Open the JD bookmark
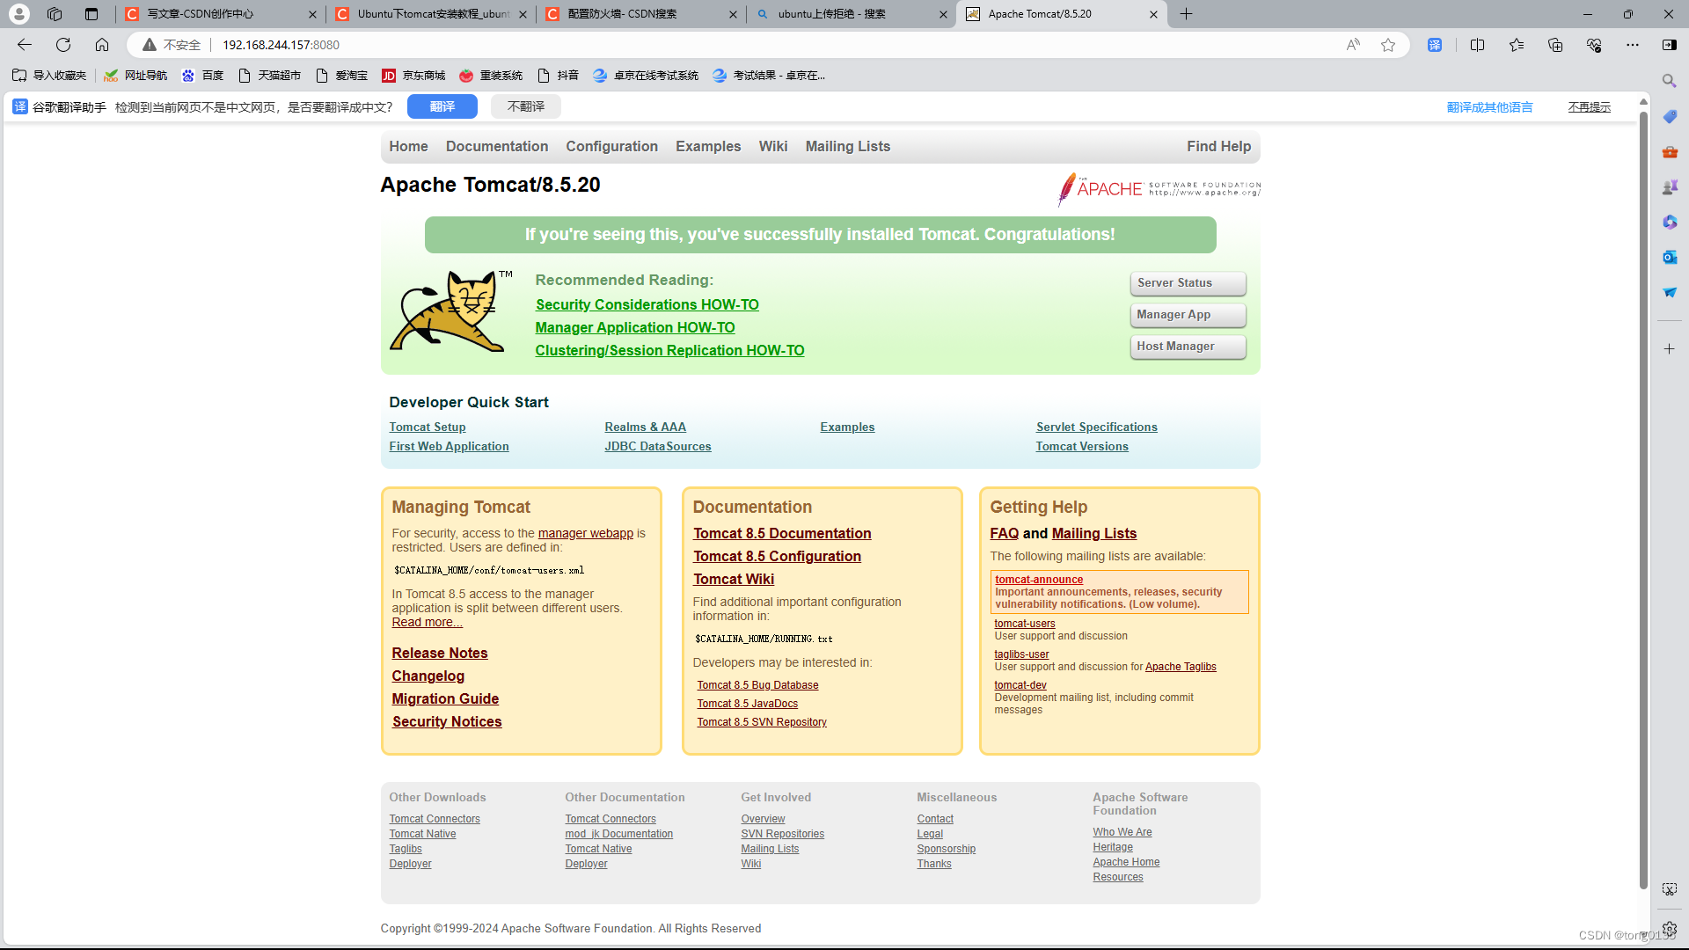Image resolution: width=1689 pixels, height=950 pixels. click(413, 76)
